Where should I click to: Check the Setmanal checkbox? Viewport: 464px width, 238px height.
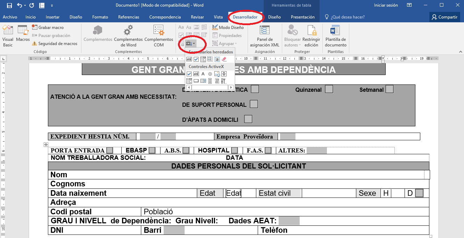click(x=389, y=89)
